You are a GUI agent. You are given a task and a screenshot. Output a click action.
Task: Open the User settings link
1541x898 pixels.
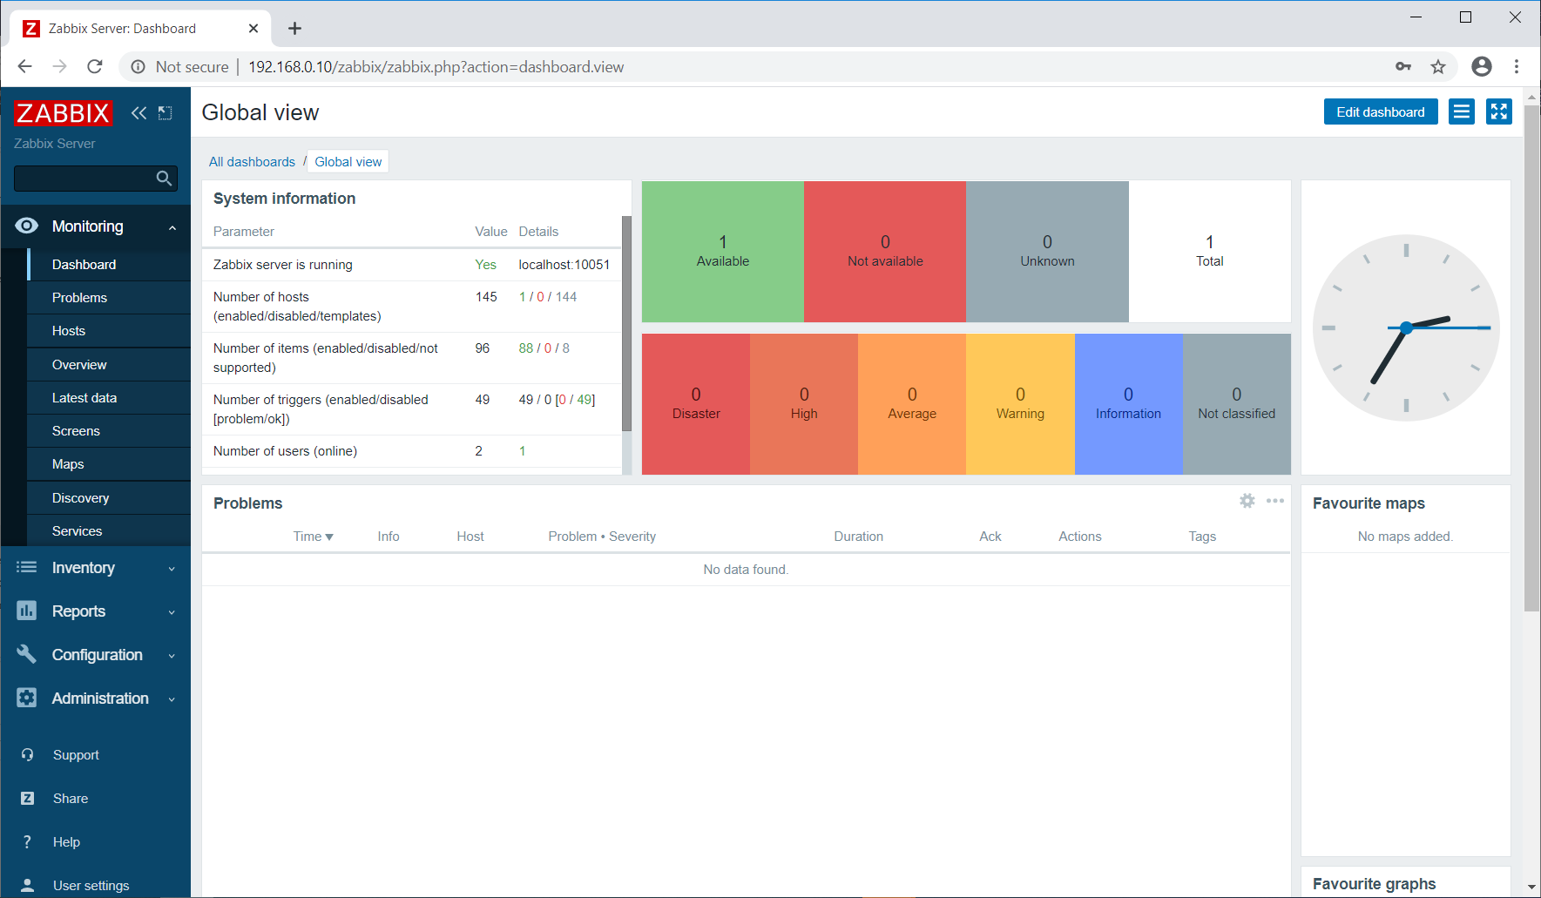pos(91,886)
